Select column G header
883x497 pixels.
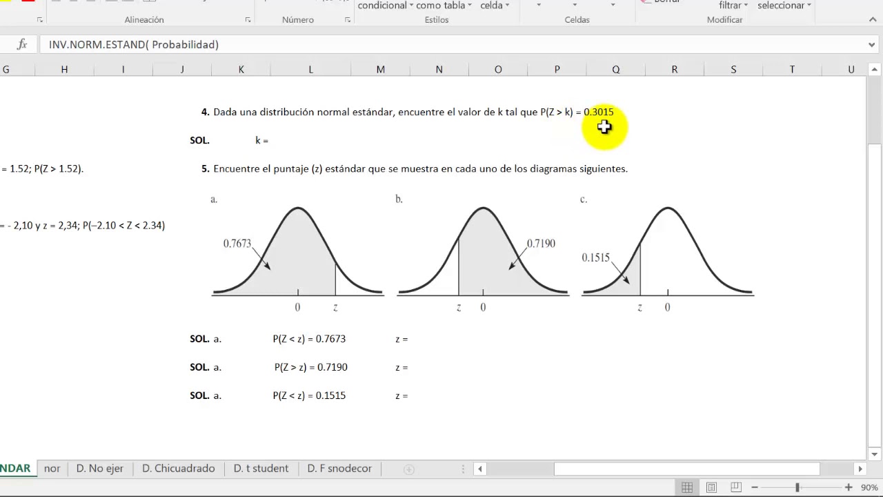6,69
